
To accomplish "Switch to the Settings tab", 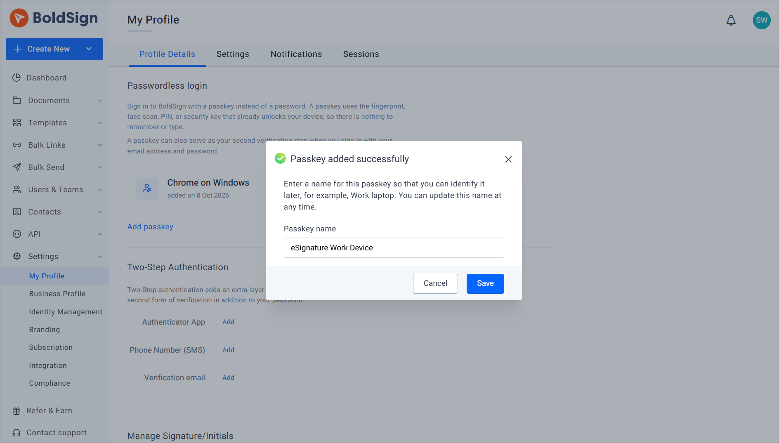I will [x=233, y=54].
